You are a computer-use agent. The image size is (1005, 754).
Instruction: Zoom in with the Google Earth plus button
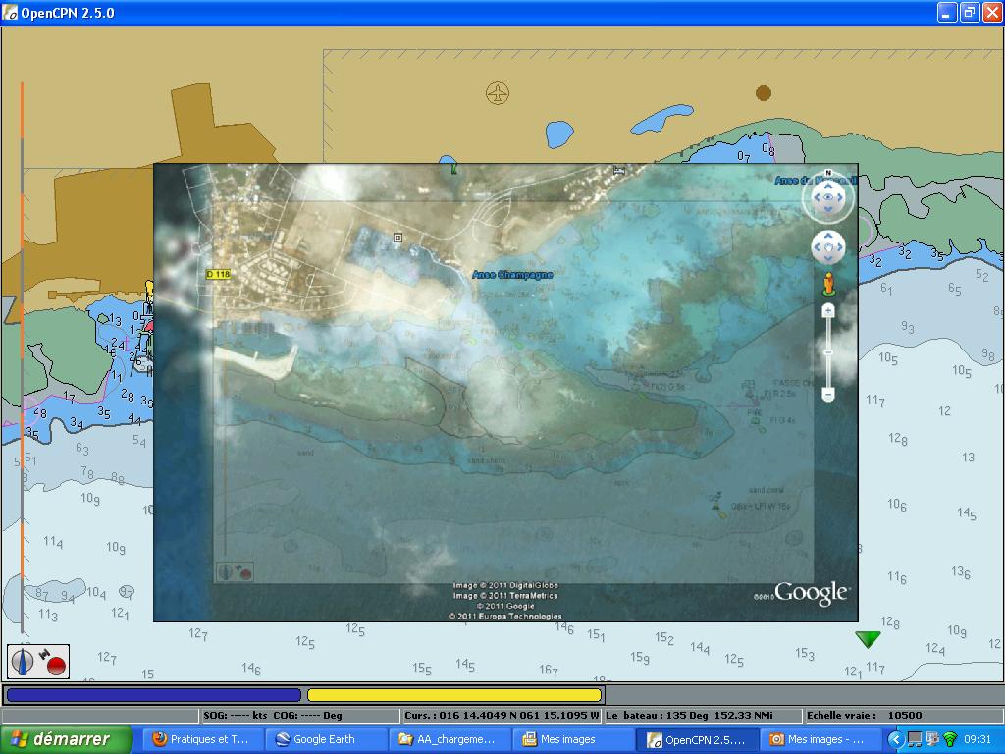[x=828, y=311]
